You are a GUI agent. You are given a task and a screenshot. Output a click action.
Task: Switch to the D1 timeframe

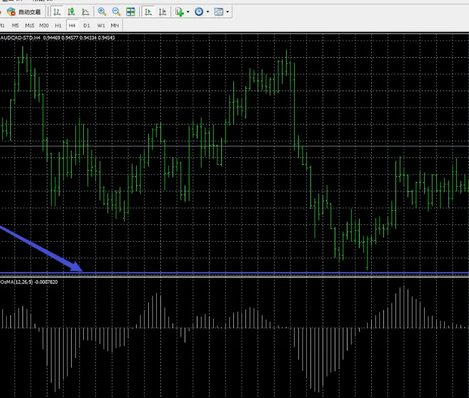[86, 26]
